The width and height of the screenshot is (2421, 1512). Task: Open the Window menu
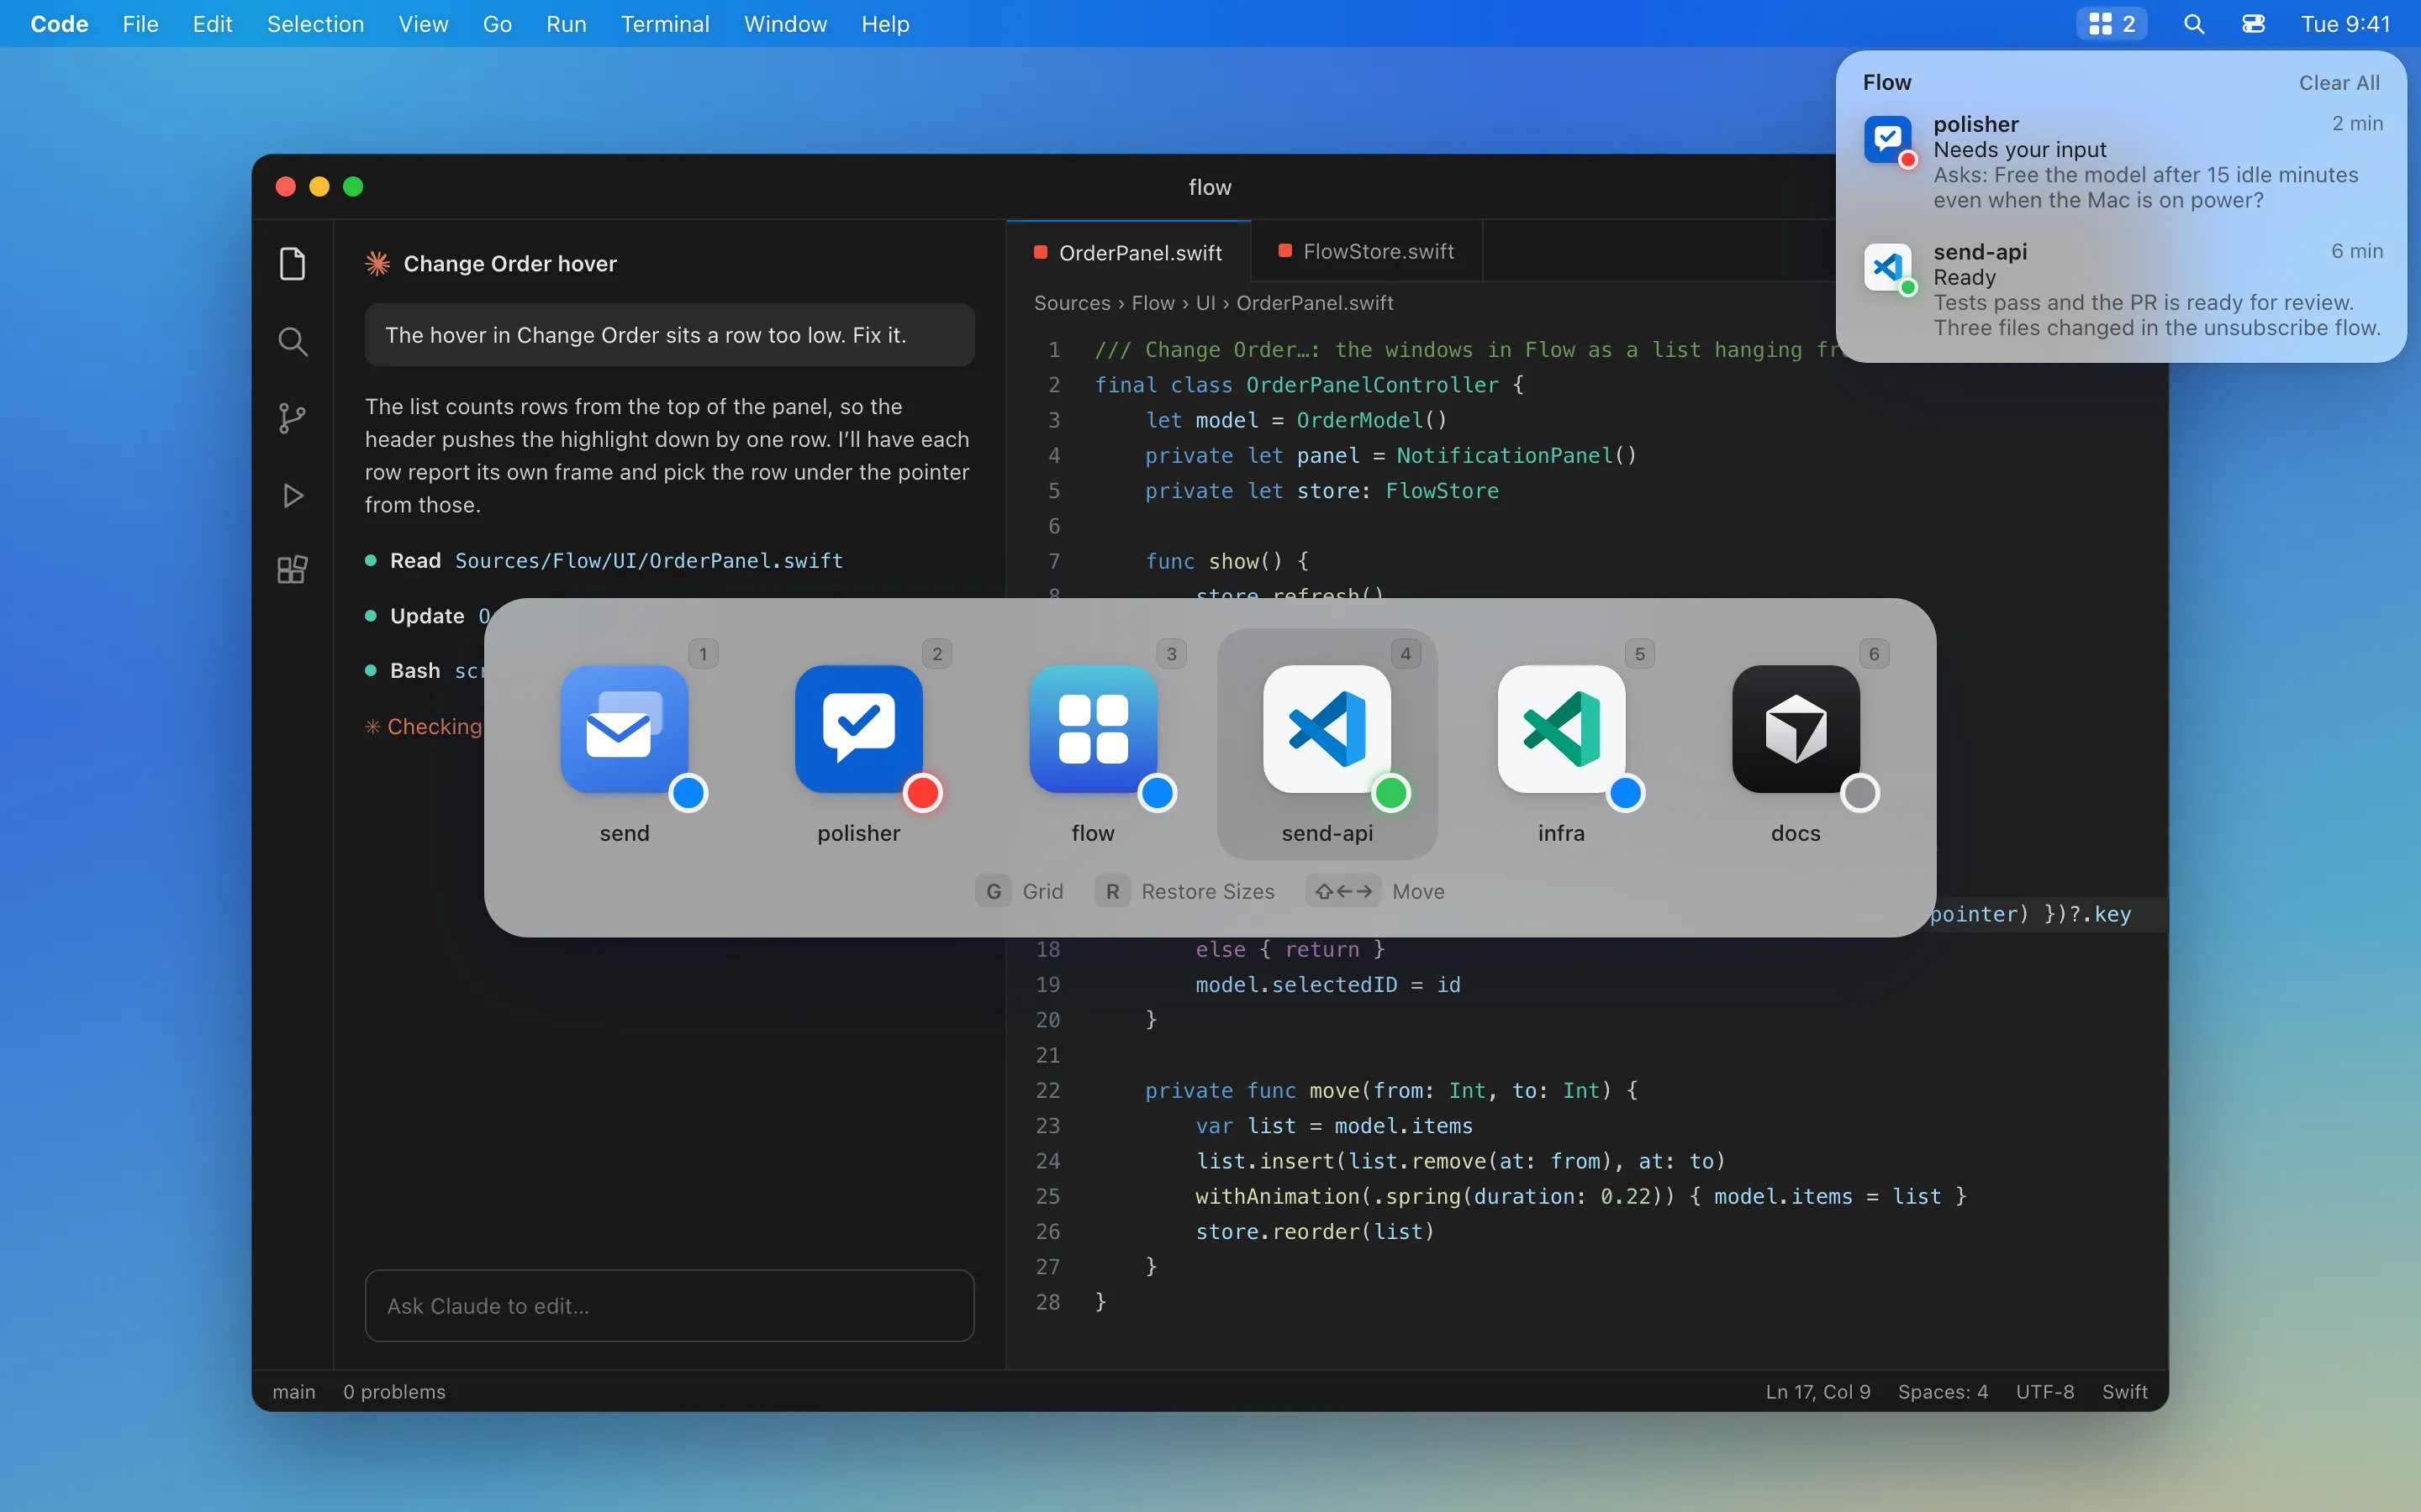point(785,24)
